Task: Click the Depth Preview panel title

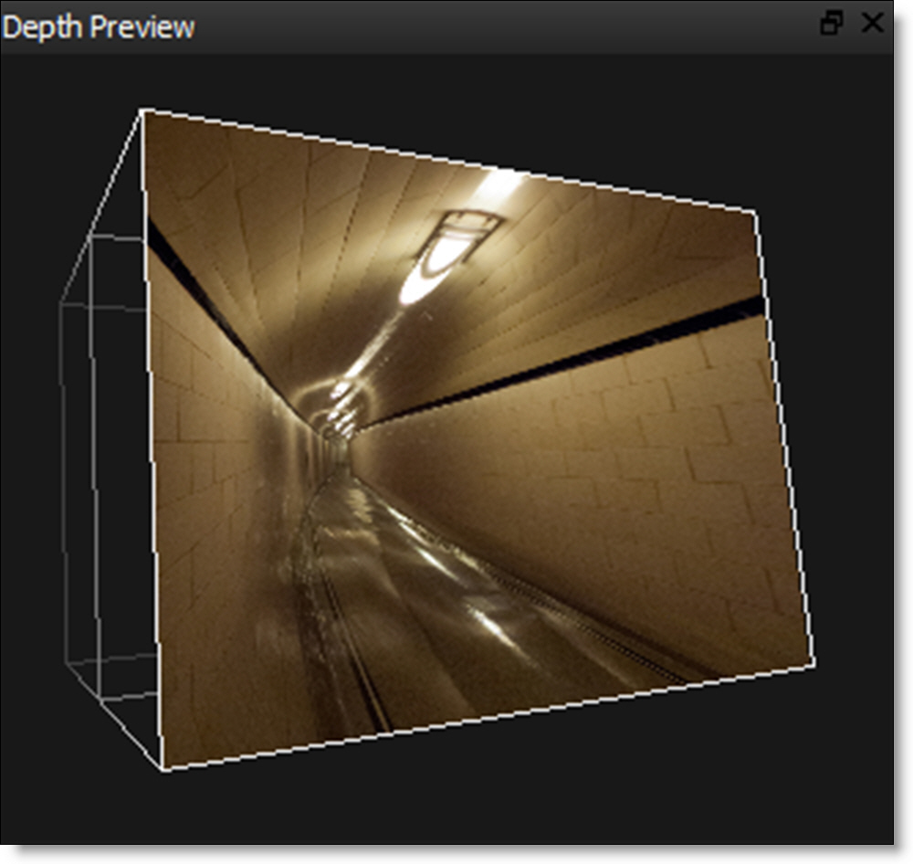Action: pyautogui.click(x=99, y=26)
